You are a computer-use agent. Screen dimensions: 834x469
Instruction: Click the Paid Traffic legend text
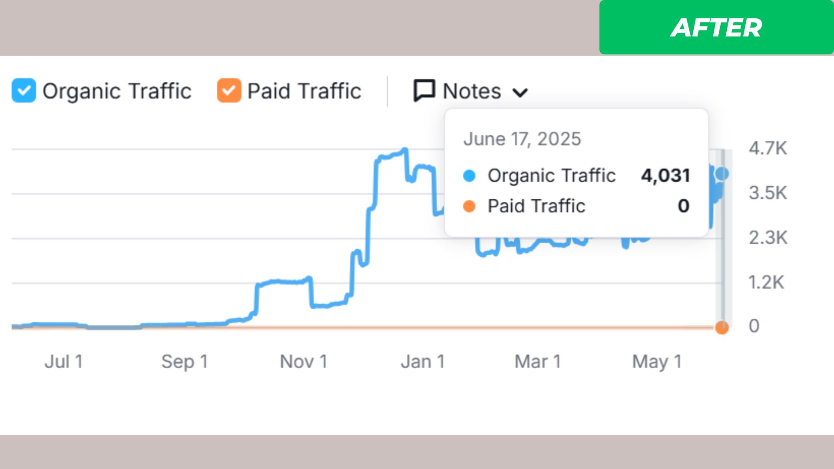click(304, 91)
